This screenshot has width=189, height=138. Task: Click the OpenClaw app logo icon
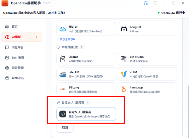pos(5,3)
